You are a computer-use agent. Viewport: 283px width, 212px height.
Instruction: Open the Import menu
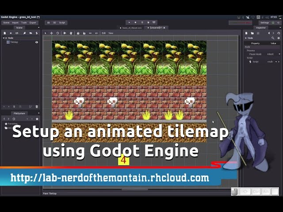(15, 23)
